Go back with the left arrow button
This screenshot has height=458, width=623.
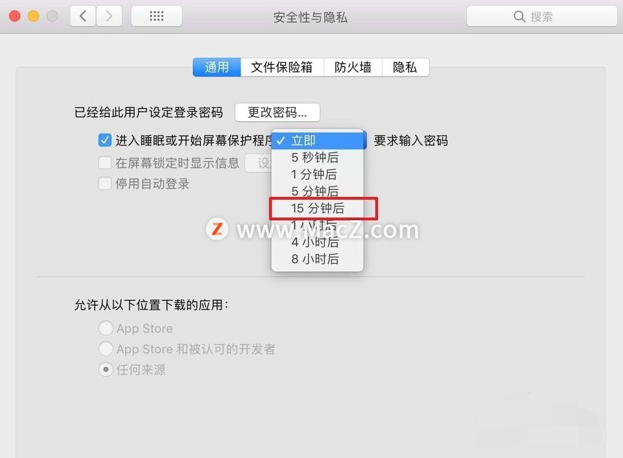pos(83,16)
